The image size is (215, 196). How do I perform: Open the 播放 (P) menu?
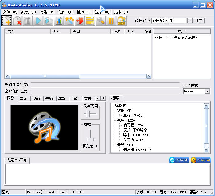pyautogui.click(x=84, y=12)
